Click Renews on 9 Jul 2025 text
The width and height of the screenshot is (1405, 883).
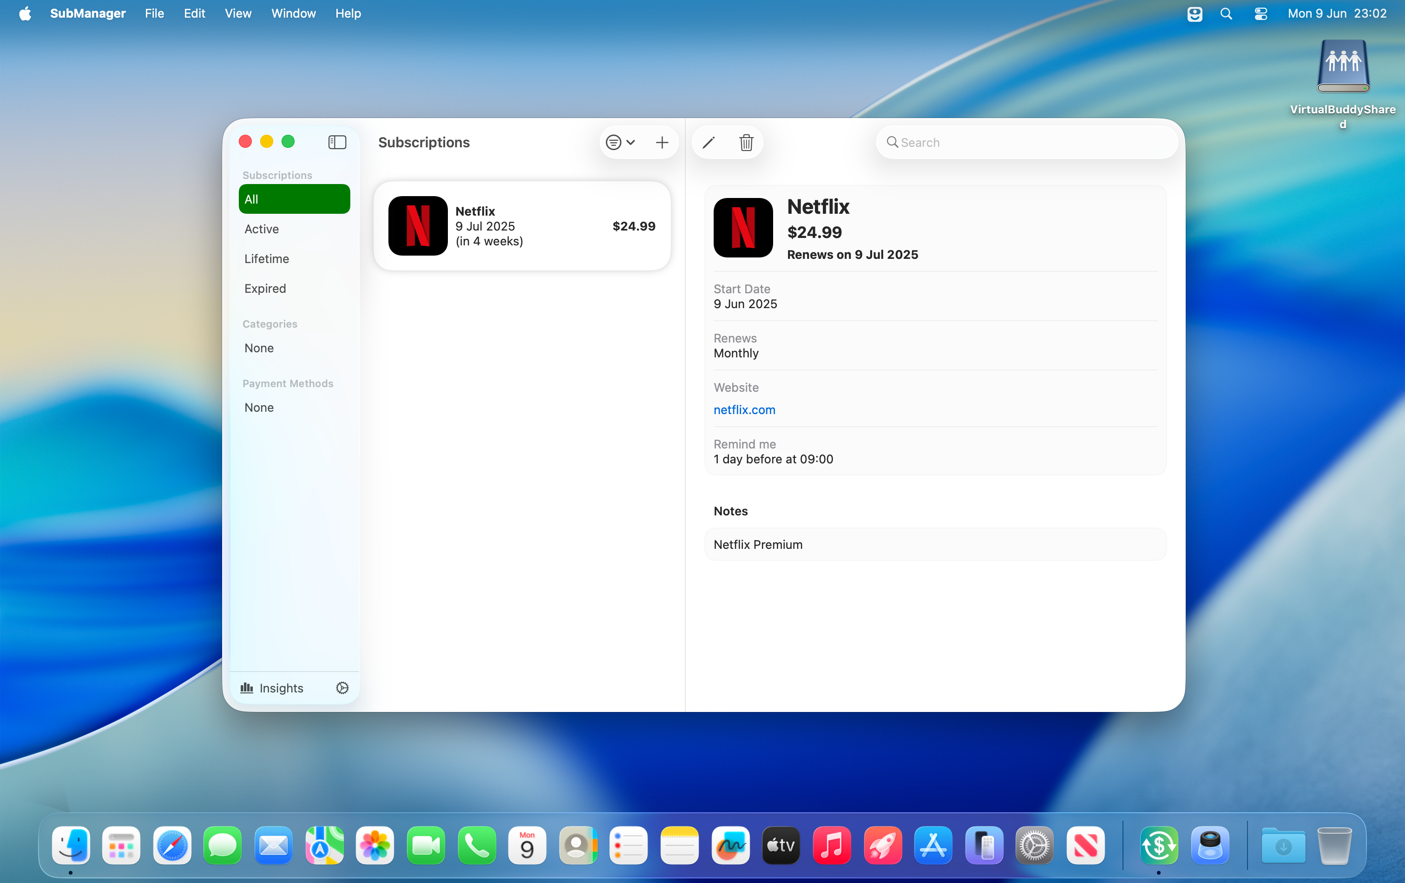pyautogui.click(x=853, y=255)
